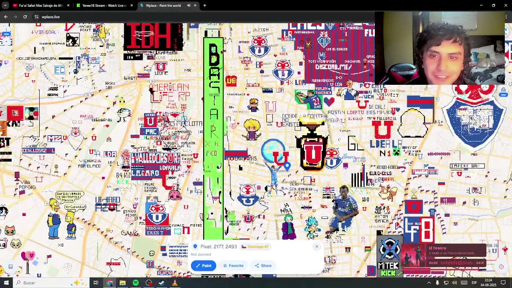Open Spotify from the taskbar
This screenshot has width=512, height=288.
point(136,283)
